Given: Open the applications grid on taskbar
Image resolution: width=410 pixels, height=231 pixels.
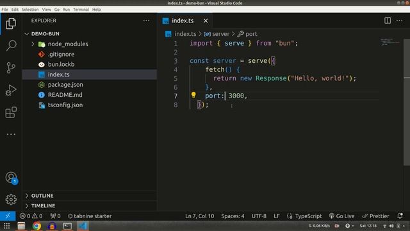Looking at the screenshot, I should [x=7, y=226].
